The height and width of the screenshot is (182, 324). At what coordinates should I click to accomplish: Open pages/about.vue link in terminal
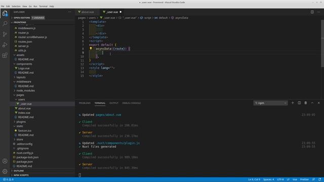tap(108, 115)
